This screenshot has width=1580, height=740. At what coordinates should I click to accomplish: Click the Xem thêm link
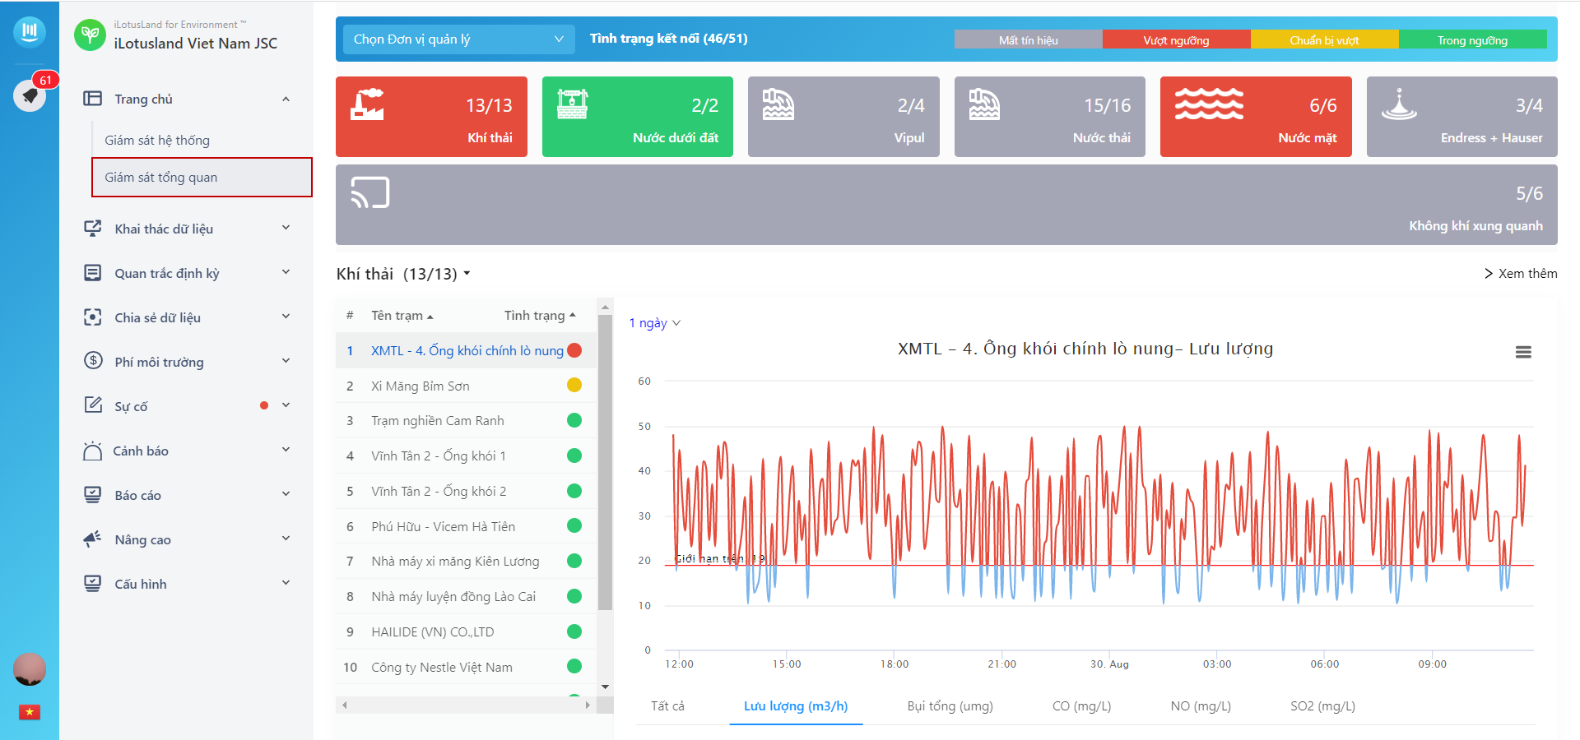(1521, 274)
